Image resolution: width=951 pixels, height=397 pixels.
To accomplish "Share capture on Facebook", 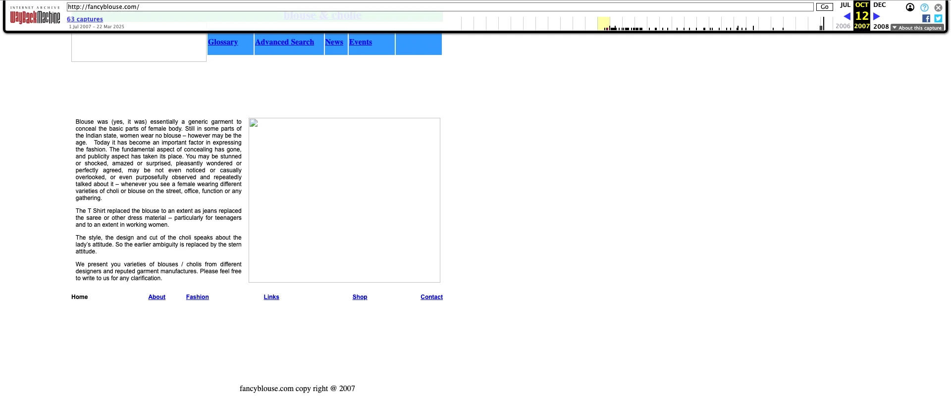I will tap(926, 18).
